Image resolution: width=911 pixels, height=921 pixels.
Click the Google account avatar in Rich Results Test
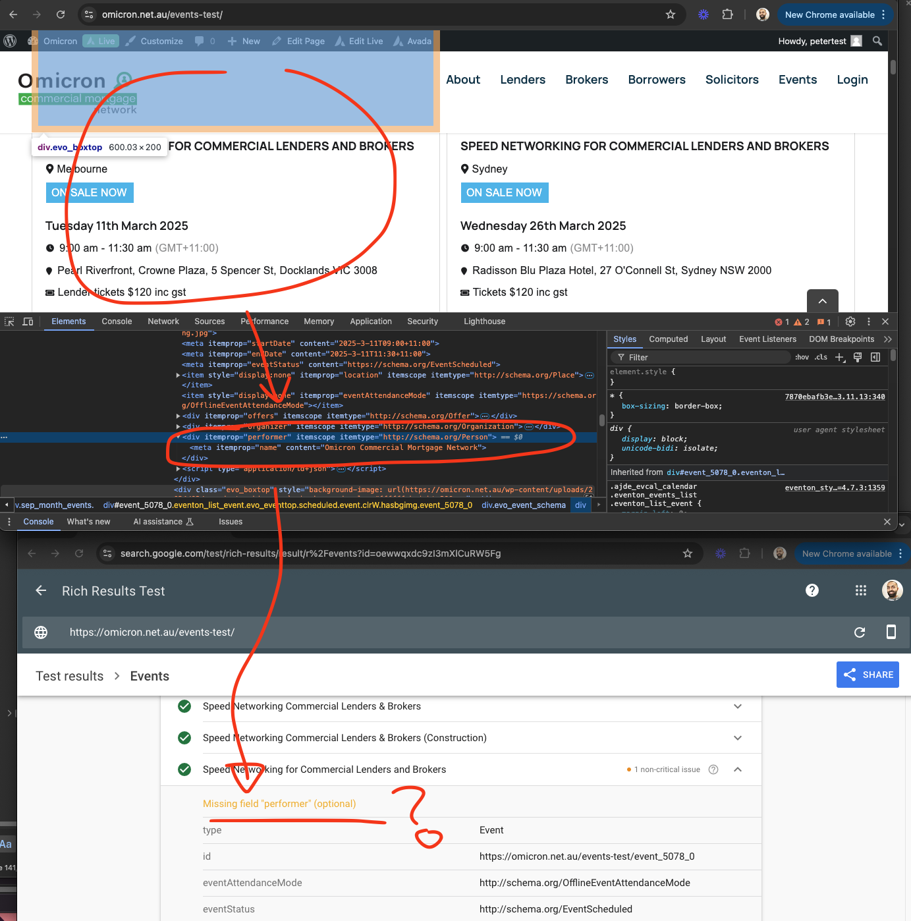(892, 590)
